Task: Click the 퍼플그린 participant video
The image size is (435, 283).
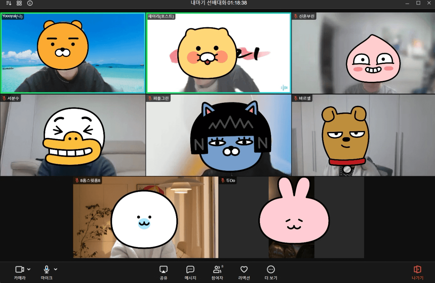Action: 218,135
